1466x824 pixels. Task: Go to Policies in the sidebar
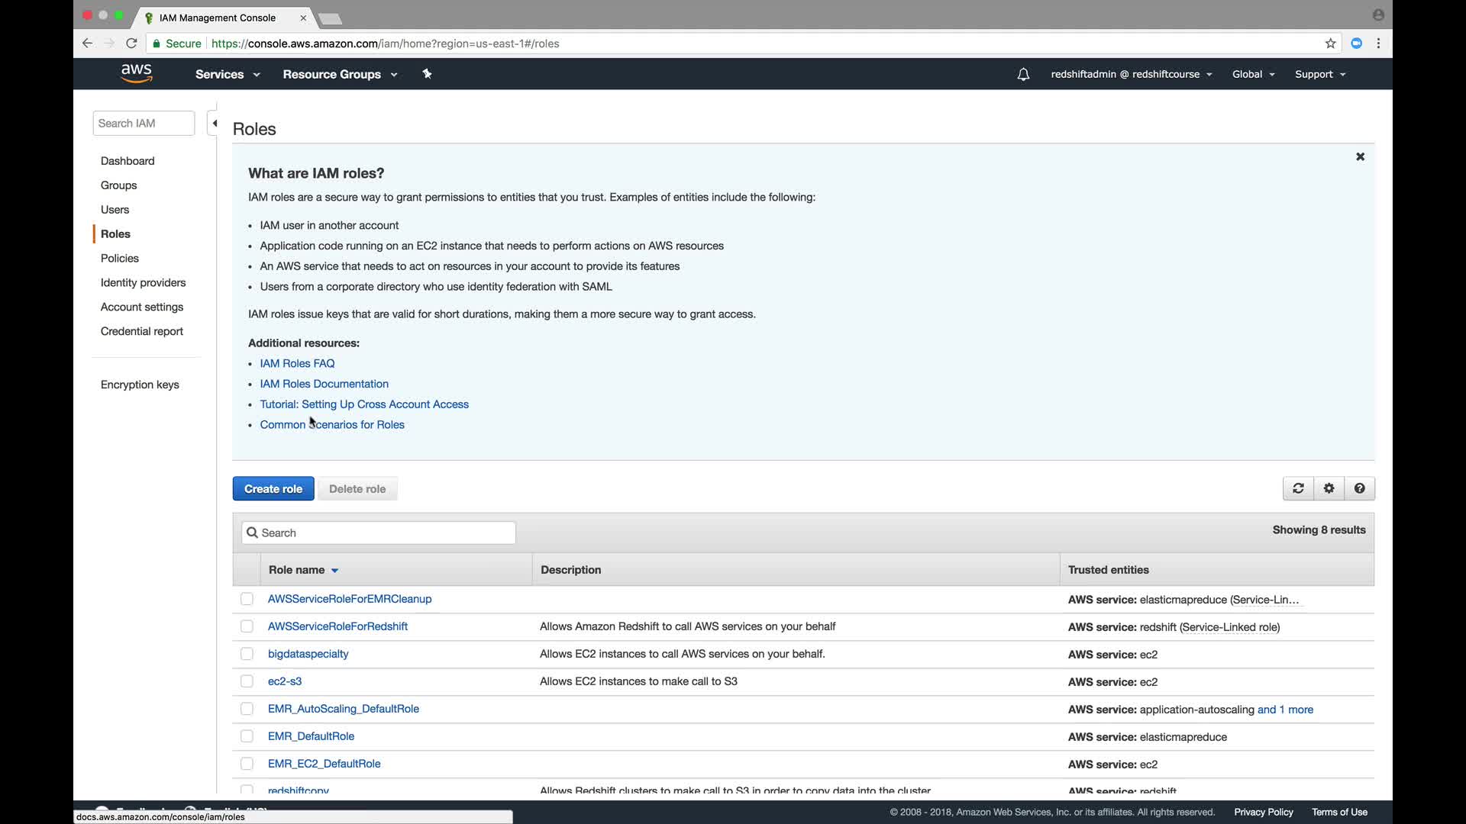coord(120,258)
